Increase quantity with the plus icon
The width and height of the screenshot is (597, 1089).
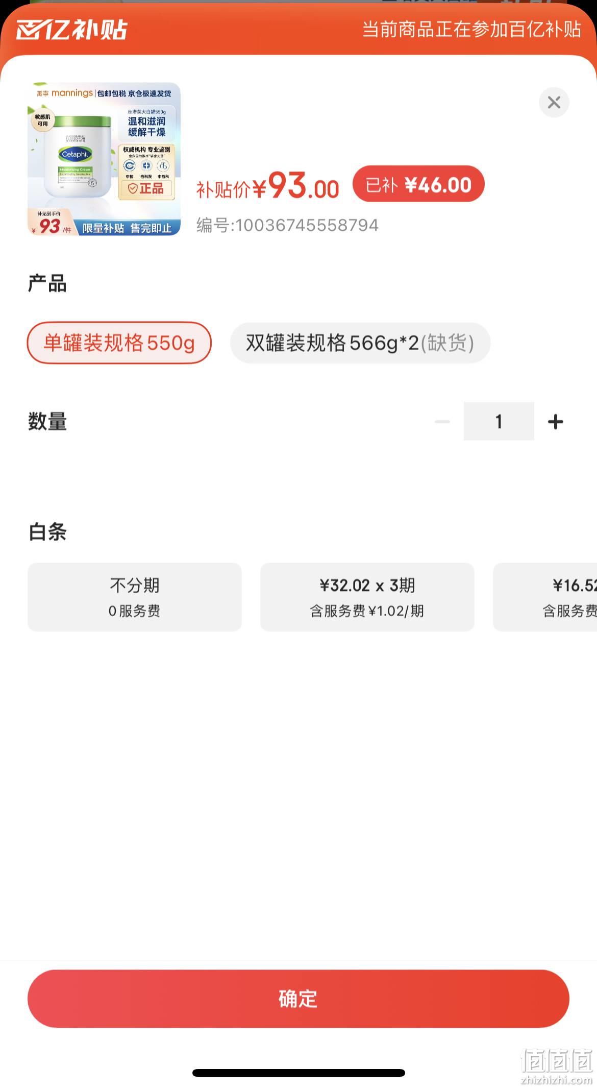coord(555,422)
